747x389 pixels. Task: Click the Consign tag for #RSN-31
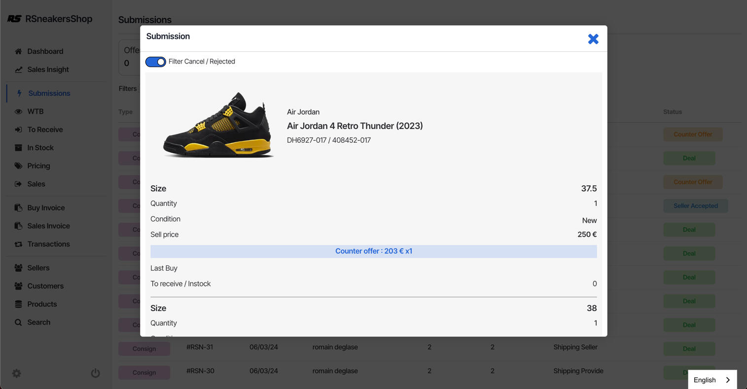144,349
